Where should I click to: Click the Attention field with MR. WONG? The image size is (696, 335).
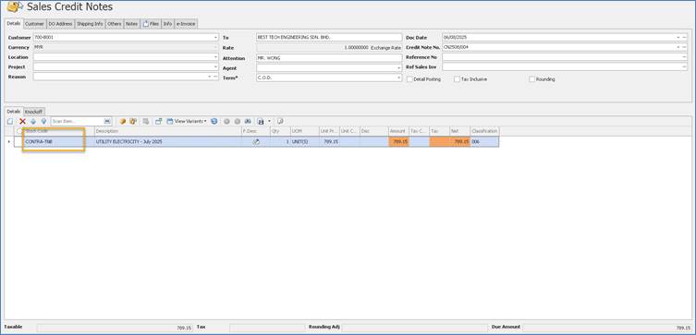[329, 58]
